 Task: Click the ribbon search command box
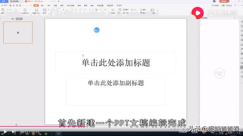[119, 5]
